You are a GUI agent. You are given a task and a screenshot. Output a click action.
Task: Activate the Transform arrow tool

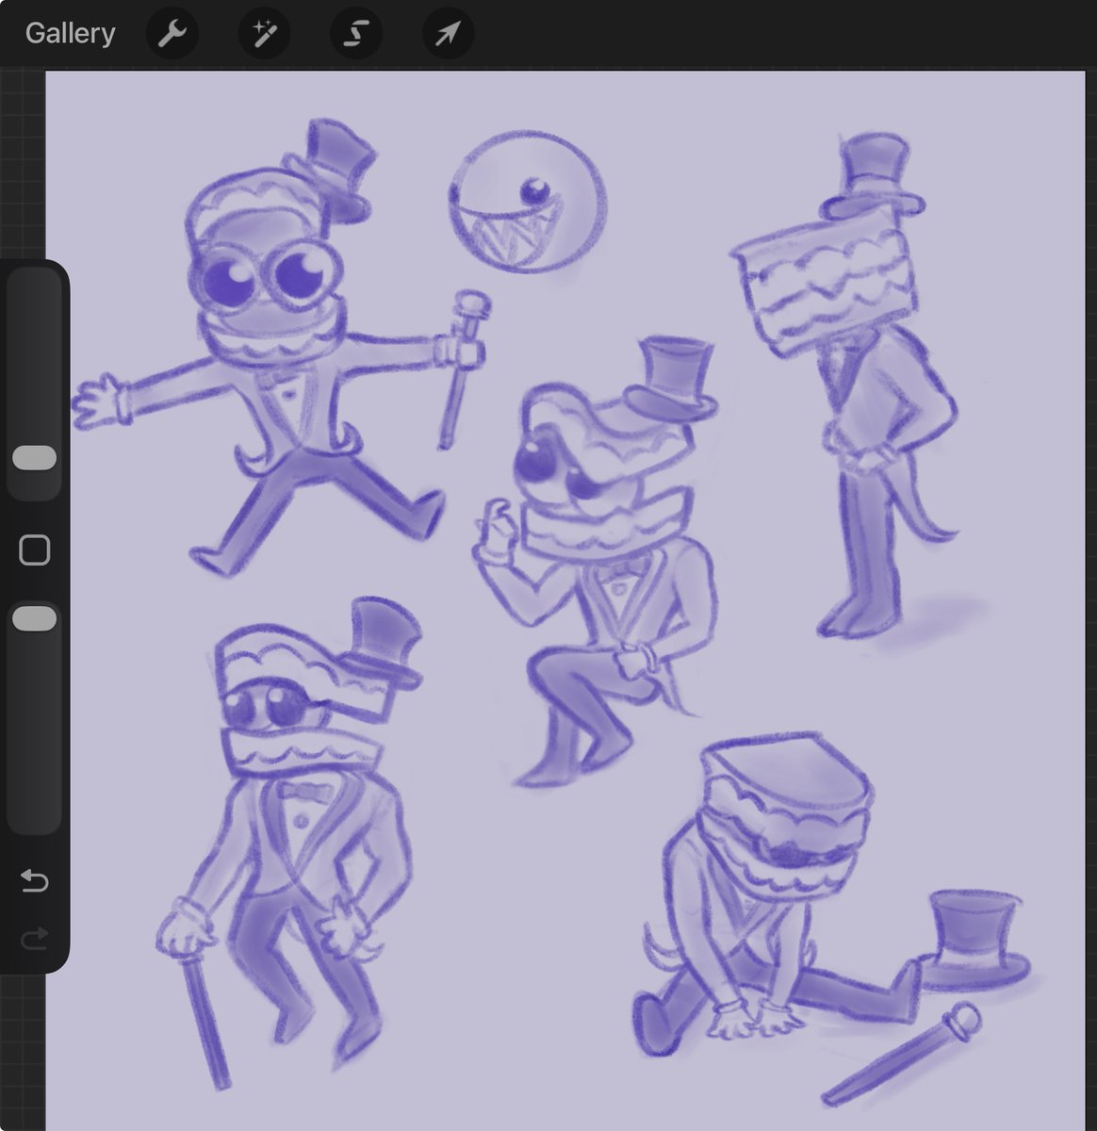pyautogui.click(x=448, y=34)
